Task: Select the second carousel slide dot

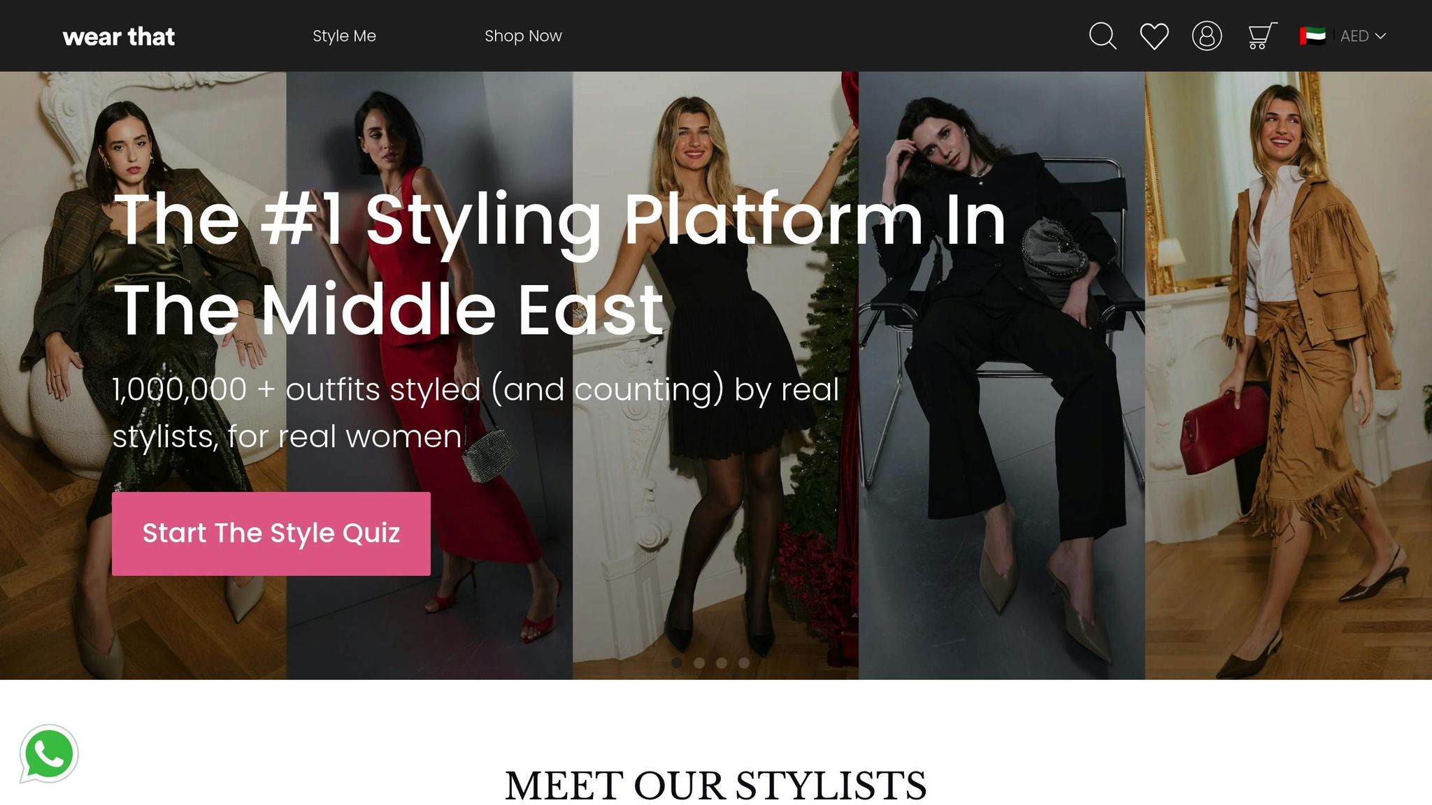Action: (699, 662)
